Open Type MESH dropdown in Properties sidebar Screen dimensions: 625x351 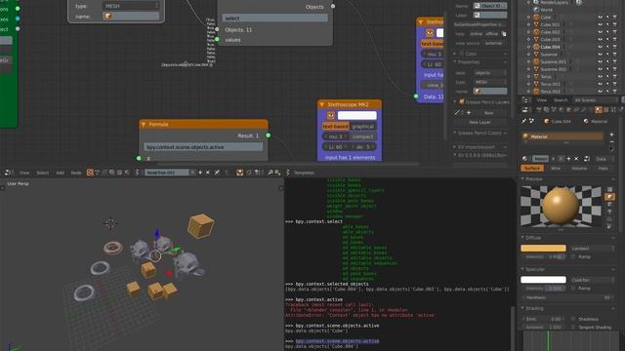pos(490,82)
